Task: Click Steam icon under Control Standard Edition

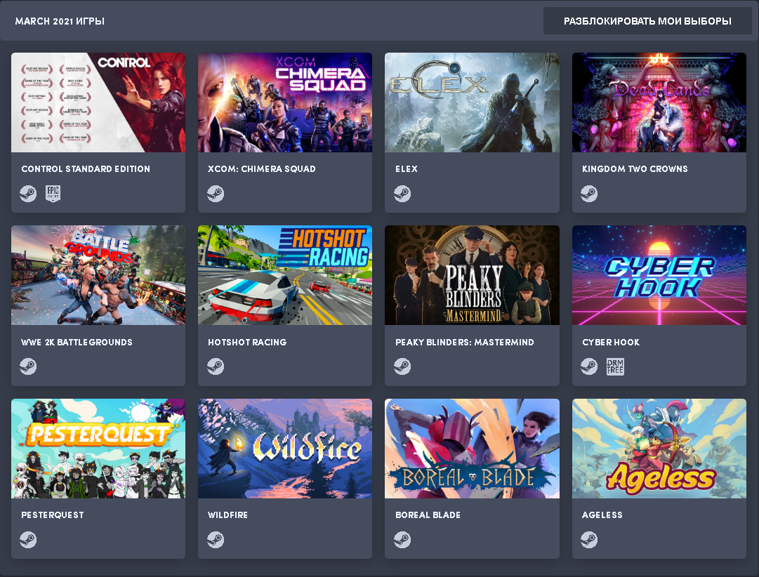Action: 28,194
